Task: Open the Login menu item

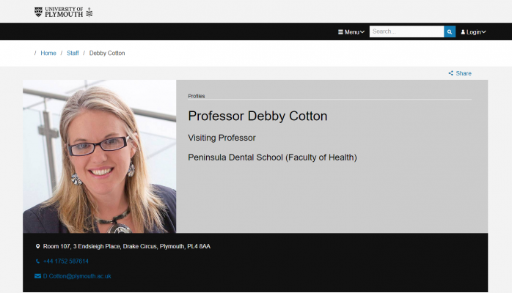Action: point(473,32)
